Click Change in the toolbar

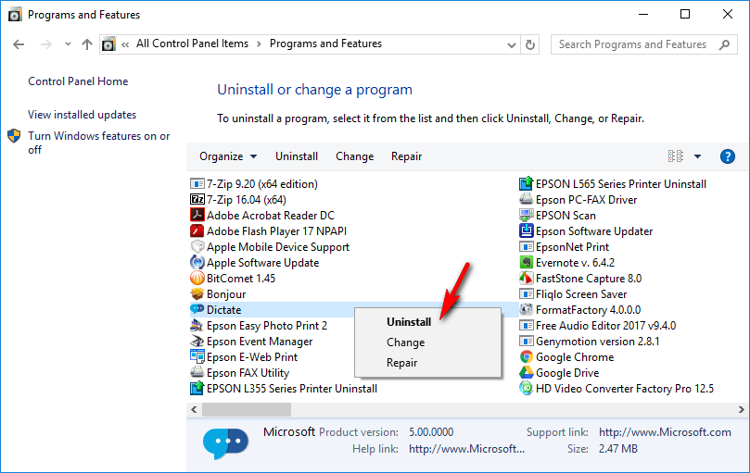[354, 156]
